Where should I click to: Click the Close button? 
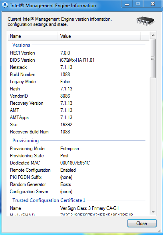click(x=142, y=223)
